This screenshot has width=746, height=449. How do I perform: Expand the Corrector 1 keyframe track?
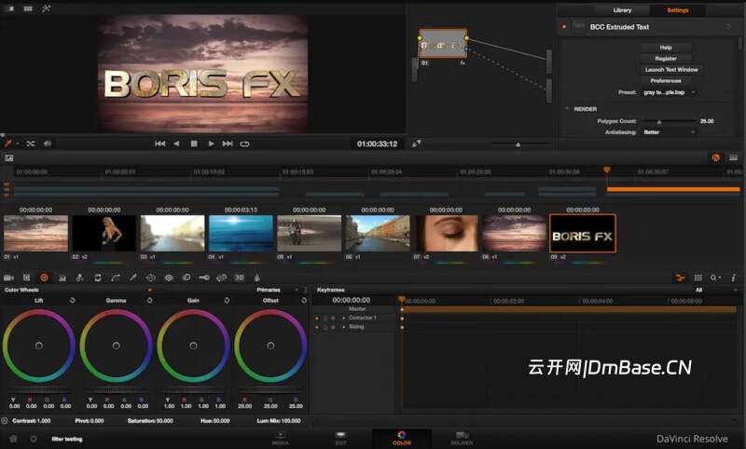pyautogui.click(x=344, y=318)
